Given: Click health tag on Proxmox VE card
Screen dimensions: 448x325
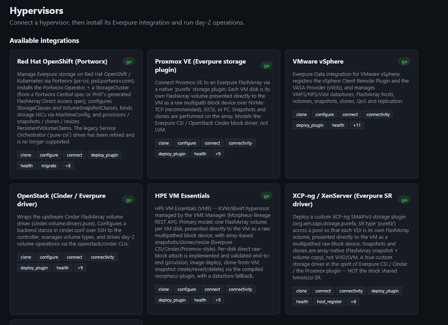Looking at the screenshot, I should [200, 154].
